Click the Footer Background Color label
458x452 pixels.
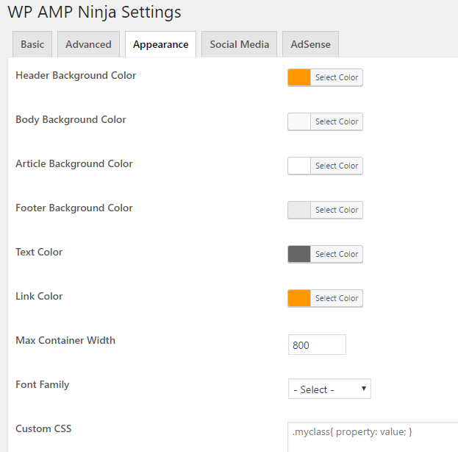[x=74, y=208]
